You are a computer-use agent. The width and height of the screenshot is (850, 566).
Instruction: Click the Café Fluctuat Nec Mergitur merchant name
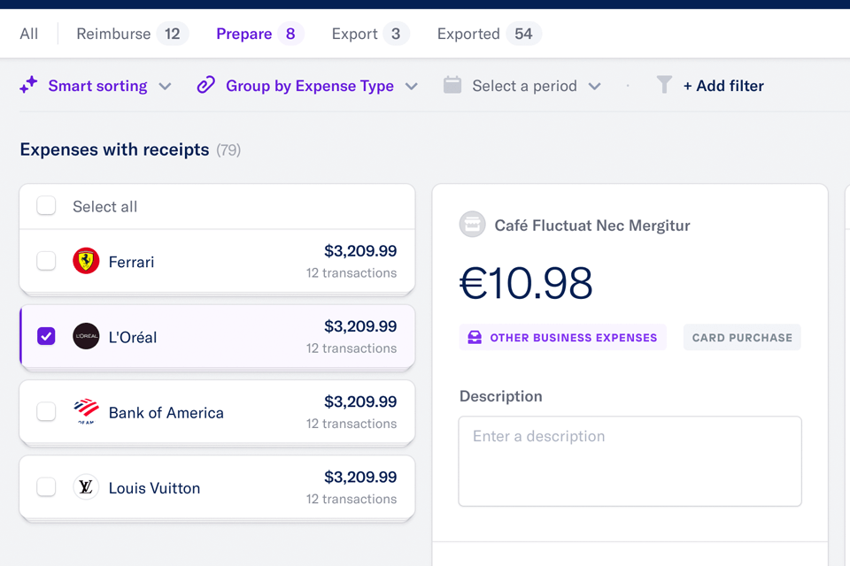[592, 225]
